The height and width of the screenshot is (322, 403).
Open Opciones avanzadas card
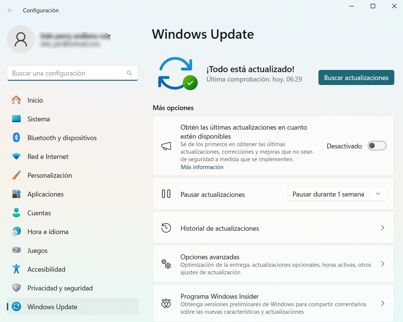(x=273, y=264)
